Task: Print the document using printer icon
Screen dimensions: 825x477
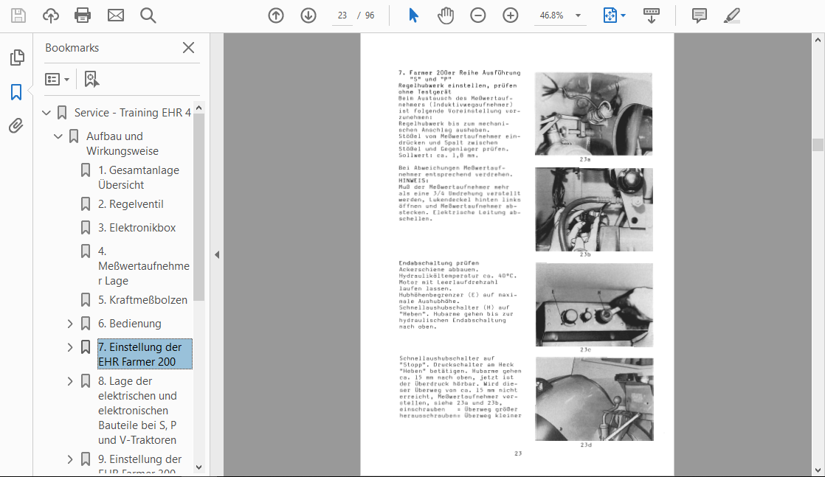Action: (83, 15)
